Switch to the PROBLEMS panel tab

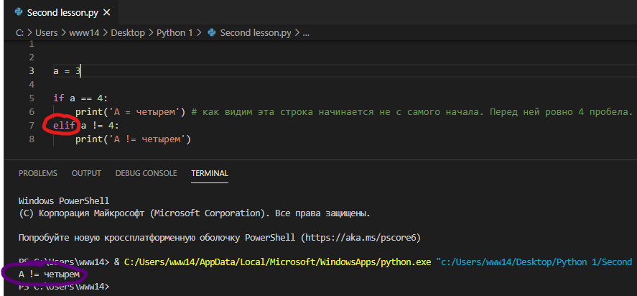(x=38, y=173)
